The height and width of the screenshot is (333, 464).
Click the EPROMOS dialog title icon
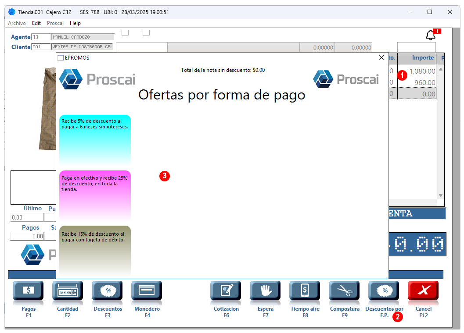61,57
